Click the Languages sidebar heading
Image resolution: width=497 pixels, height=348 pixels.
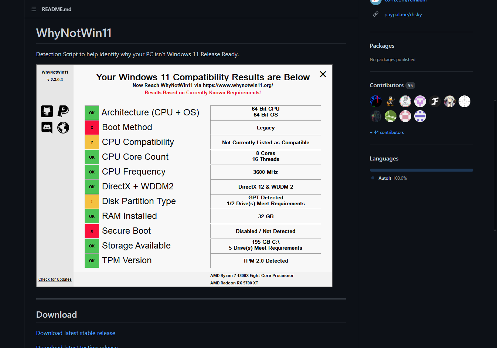coord(384,159)
